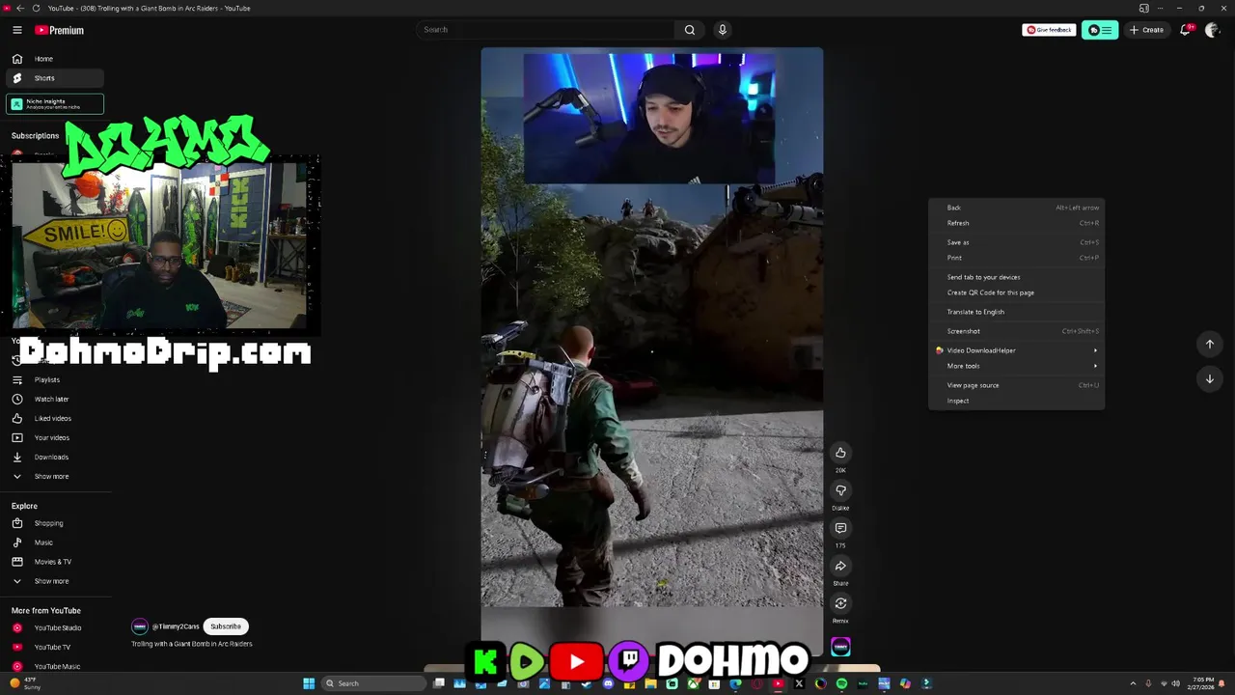
Task: Select View page source
Action: 1016,385
